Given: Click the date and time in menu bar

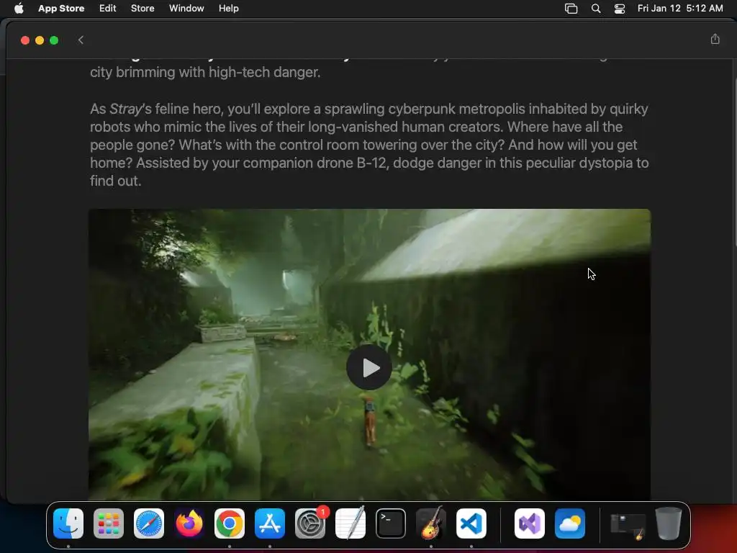Looking at the screenshot, I should (x=679, y=8).
